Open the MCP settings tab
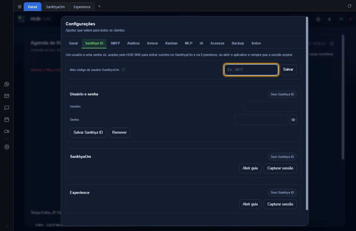356x231 pixels. click(x=189, y=43)
